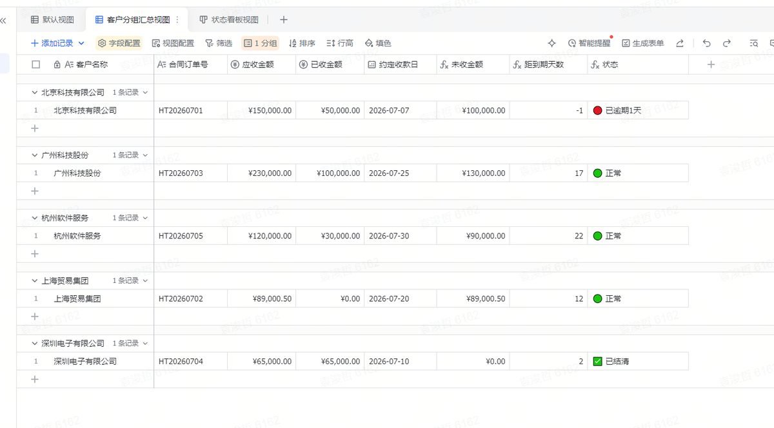Collapse the 广州科技股份 group
The height and width of the screenshot is (428, 774).
pos(35,155)
